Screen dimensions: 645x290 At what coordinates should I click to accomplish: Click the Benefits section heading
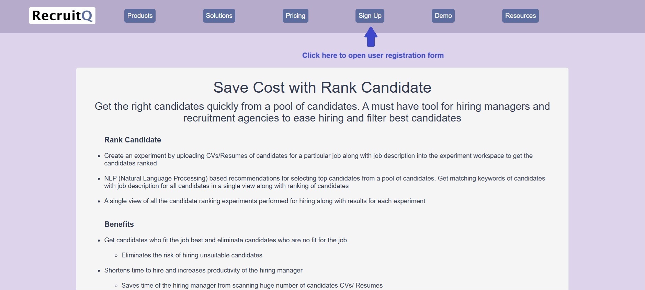pyautogui.click(x=118, y=224)
